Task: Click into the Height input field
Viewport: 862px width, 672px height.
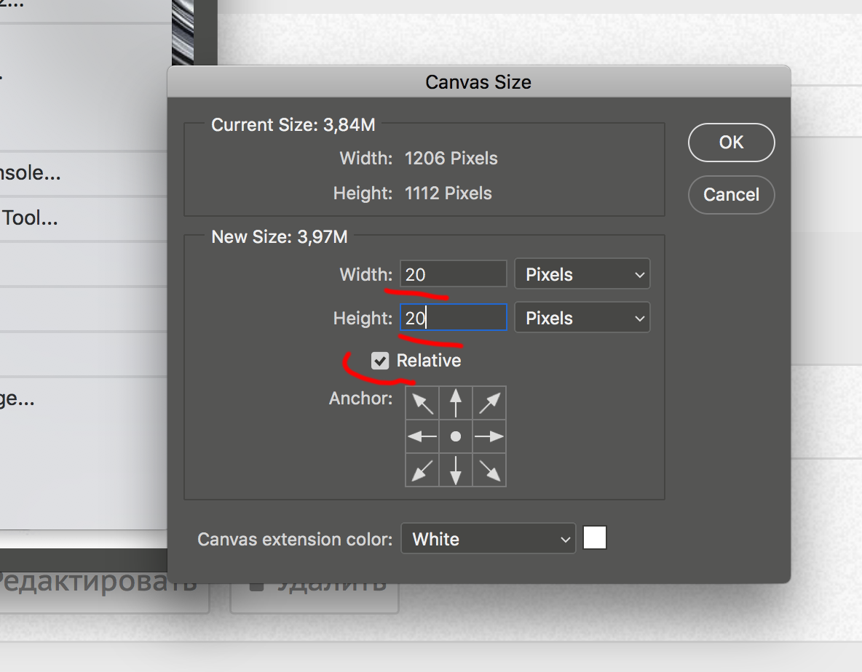Action: coord(453,318)
